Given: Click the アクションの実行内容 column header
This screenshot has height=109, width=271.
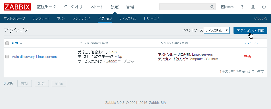Looking at the screenshot, I should tap(173, 43).
